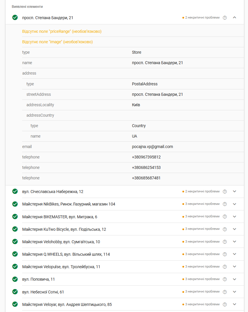Image resolution: width=248 pixels, height=312 pixels.
Task: Expand Майстерня Velohobby chevron
Action: click(x=234, y=241)
